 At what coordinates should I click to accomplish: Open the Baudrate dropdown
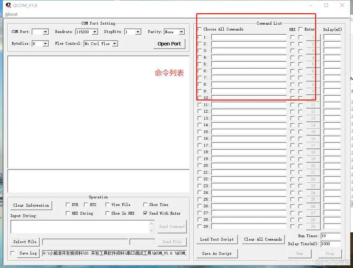95,32
